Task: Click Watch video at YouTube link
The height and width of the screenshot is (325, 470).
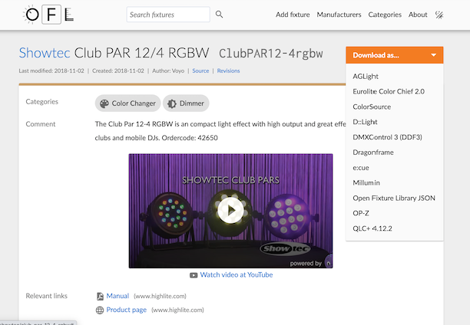Action: (x=237, y=274)
